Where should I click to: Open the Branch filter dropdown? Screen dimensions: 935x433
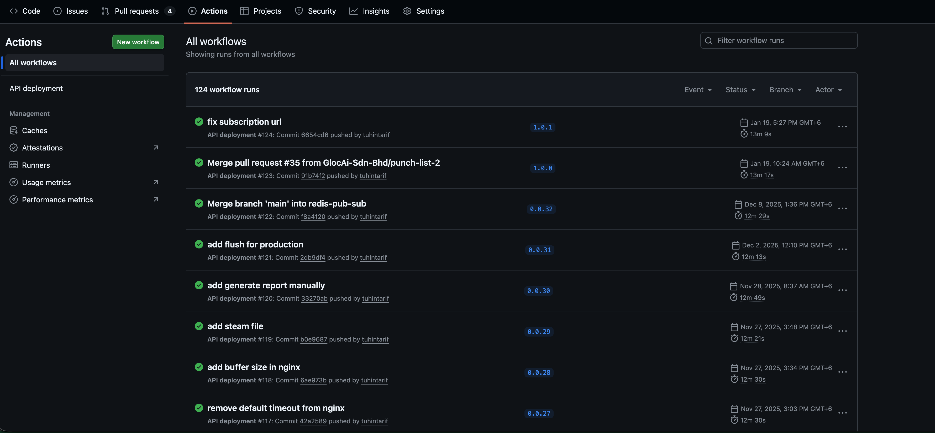point(785,90)
